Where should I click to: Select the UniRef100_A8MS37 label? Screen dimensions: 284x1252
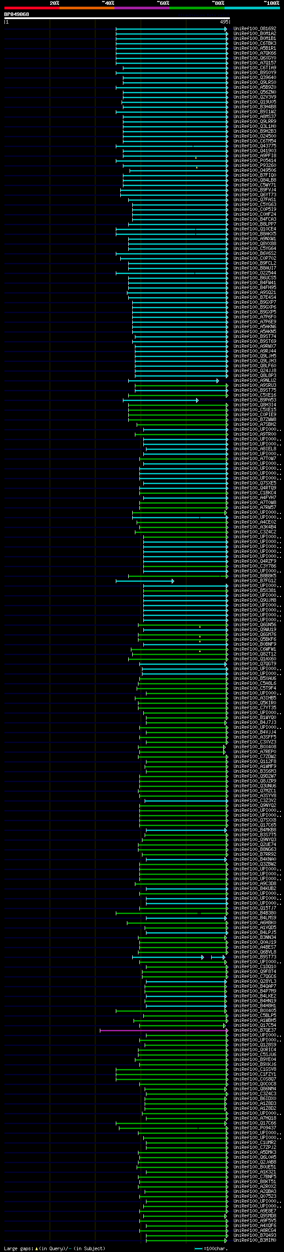coord(255,117)
